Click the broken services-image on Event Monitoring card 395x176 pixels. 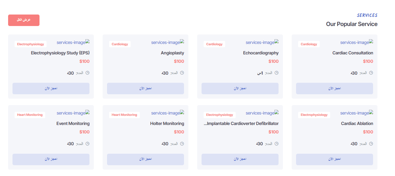(x=73, y=113)
